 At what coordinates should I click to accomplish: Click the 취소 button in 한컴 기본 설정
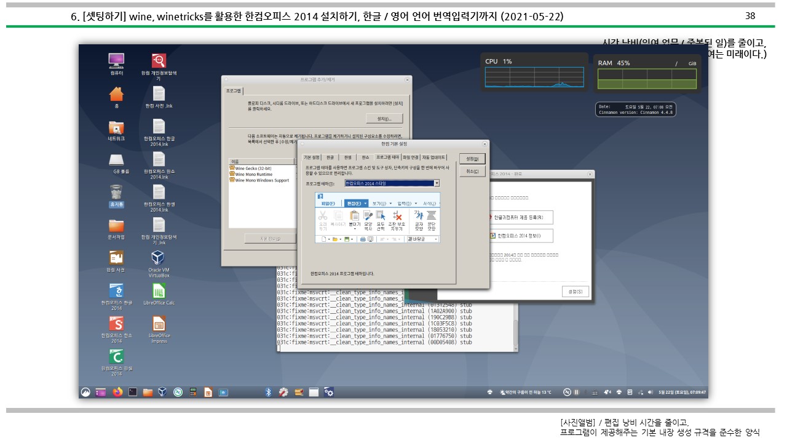tap(472, 171)
